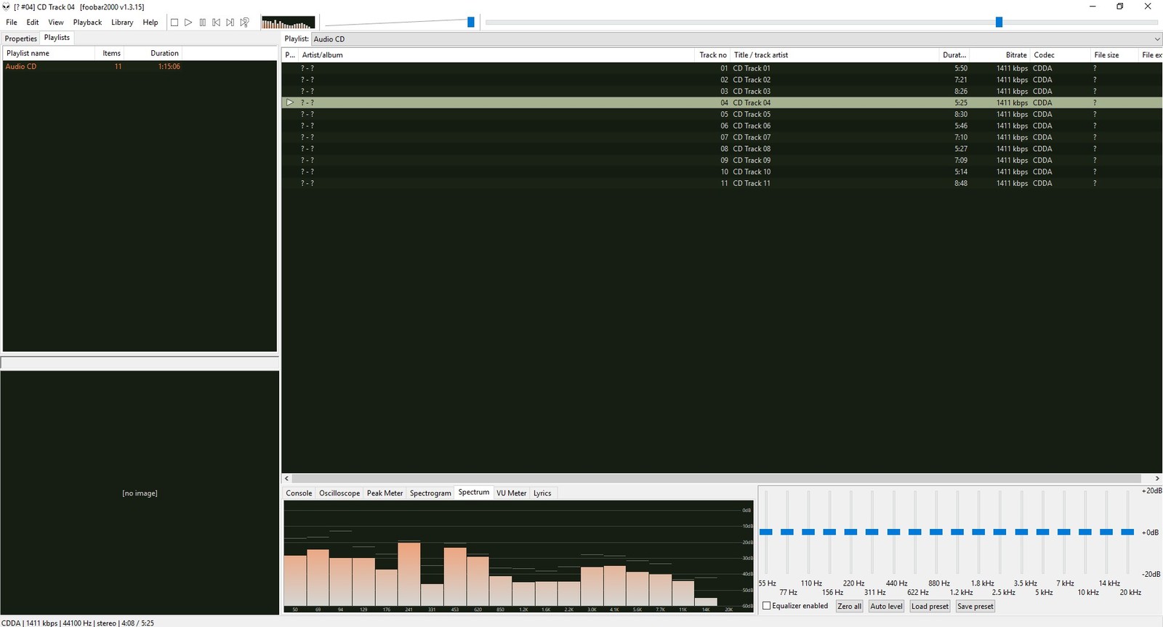
Task: Click the mini spectrum visualization in toolbar
Action: [x=288, y=23]
